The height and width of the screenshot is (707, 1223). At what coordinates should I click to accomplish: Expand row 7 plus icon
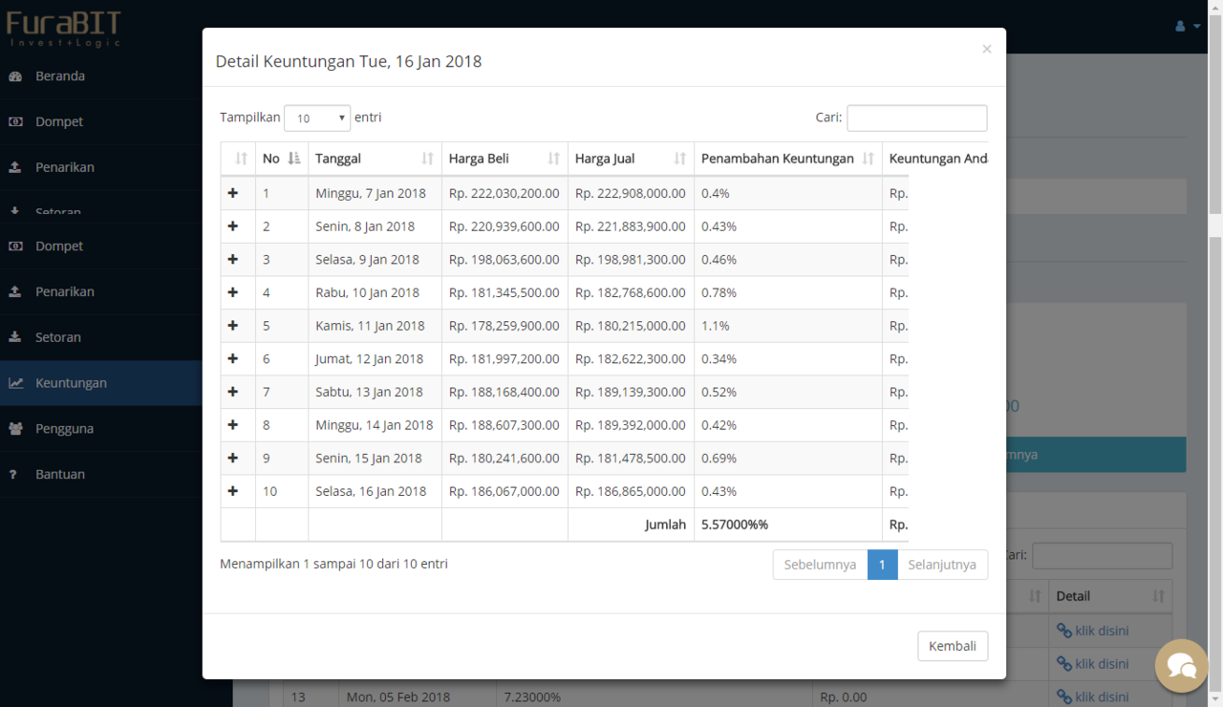(x=233, y=392)
